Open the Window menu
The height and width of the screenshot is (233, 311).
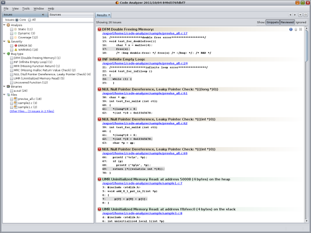(x=38, y=9)
